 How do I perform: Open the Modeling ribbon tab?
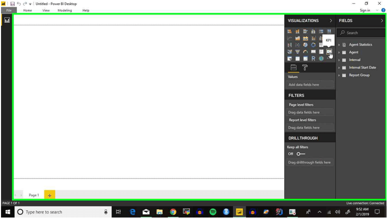pyautogui.click(x=64, y=10)
